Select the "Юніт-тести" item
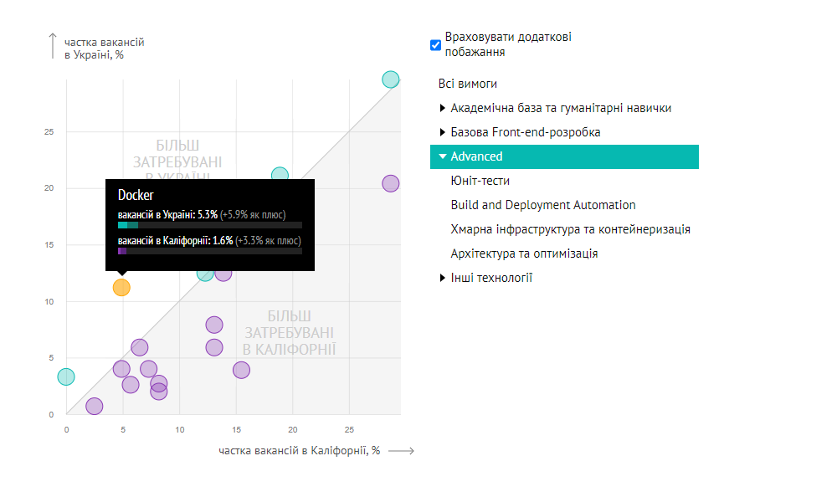837x502 pixels. (x=481, y=181)
